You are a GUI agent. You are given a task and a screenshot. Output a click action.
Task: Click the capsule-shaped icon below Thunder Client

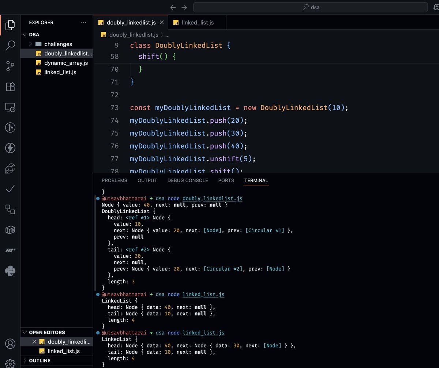pos(10,168)
